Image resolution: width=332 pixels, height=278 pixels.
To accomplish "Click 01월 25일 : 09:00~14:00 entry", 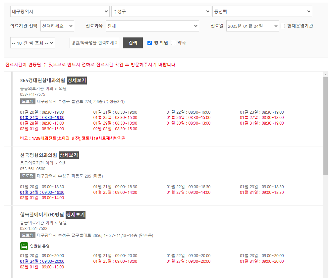I will click(x=115, y=192).
